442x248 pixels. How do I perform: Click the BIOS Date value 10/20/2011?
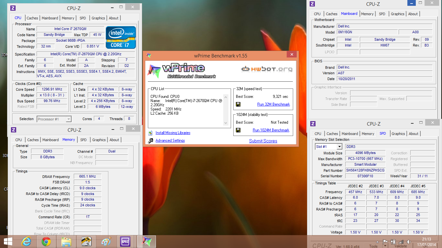(x=384, y=79)
